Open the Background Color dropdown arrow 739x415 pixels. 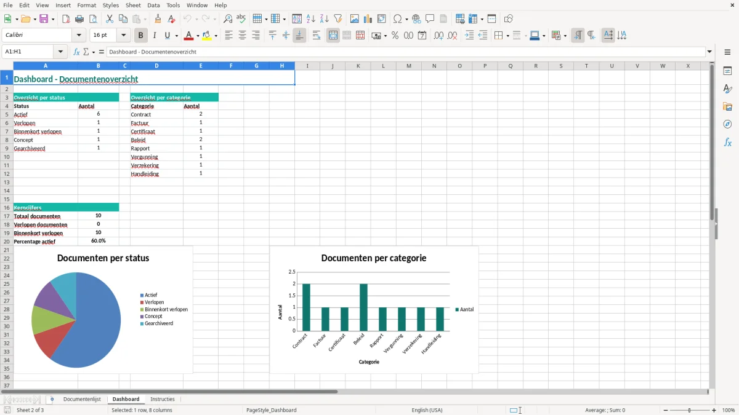point(216,36)
